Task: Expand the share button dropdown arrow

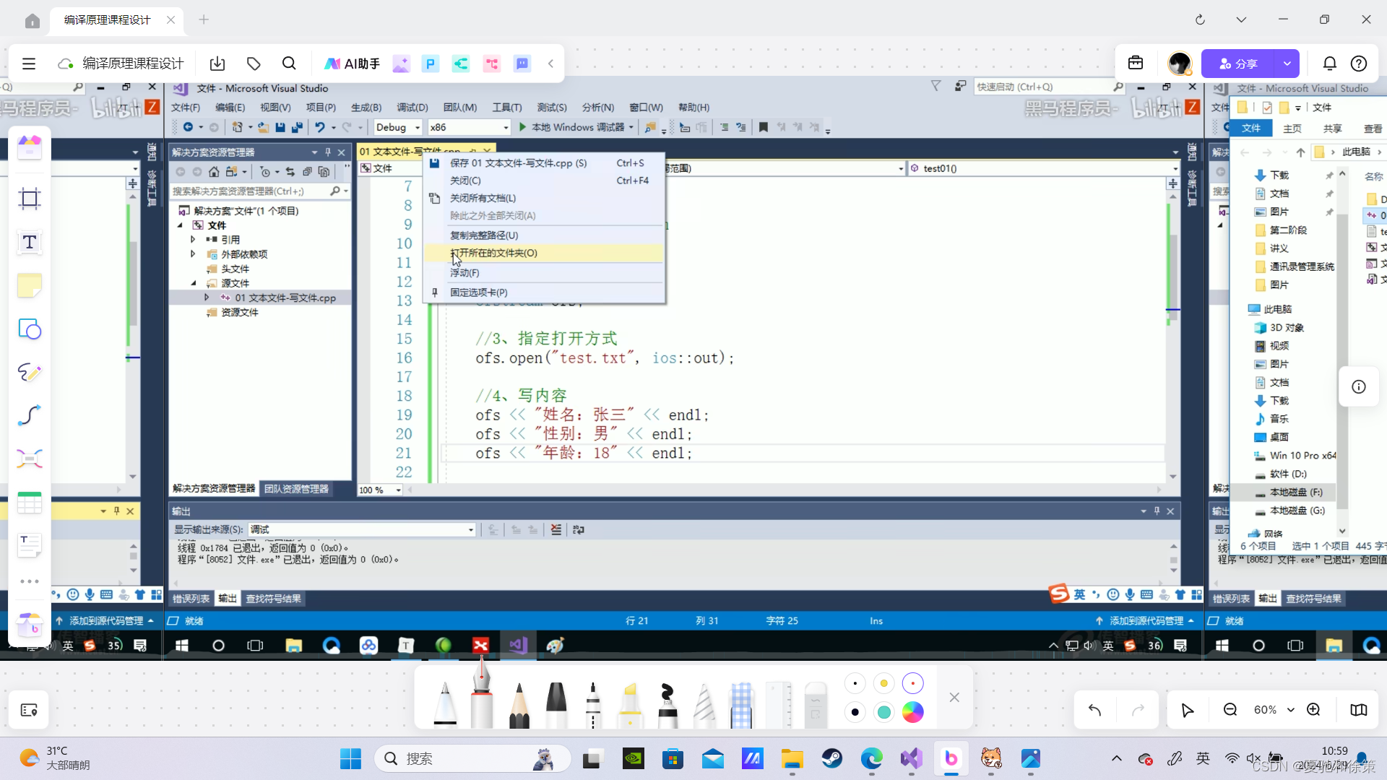Action: tap(1287, 64)
